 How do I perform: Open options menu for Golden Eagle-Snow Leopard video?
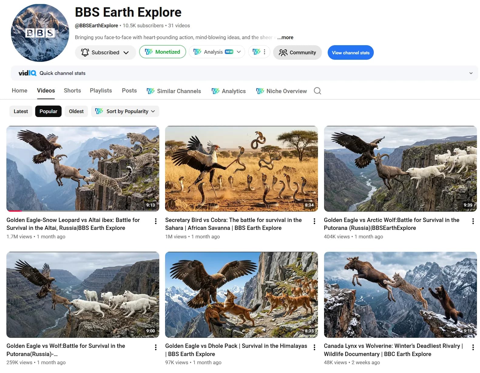click(156, 221)
